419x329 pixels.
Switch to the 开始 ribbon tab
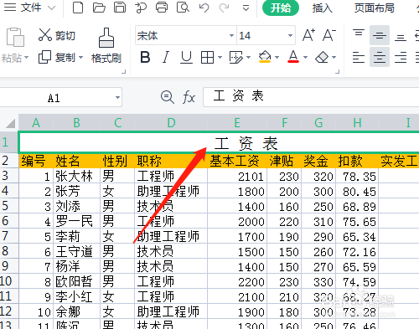(281, 8)
